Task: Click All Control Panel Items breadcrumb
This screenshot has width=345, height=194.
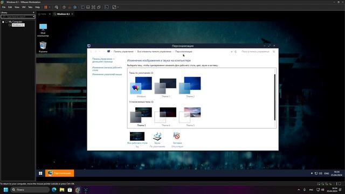Action: (x=154, y=52)
